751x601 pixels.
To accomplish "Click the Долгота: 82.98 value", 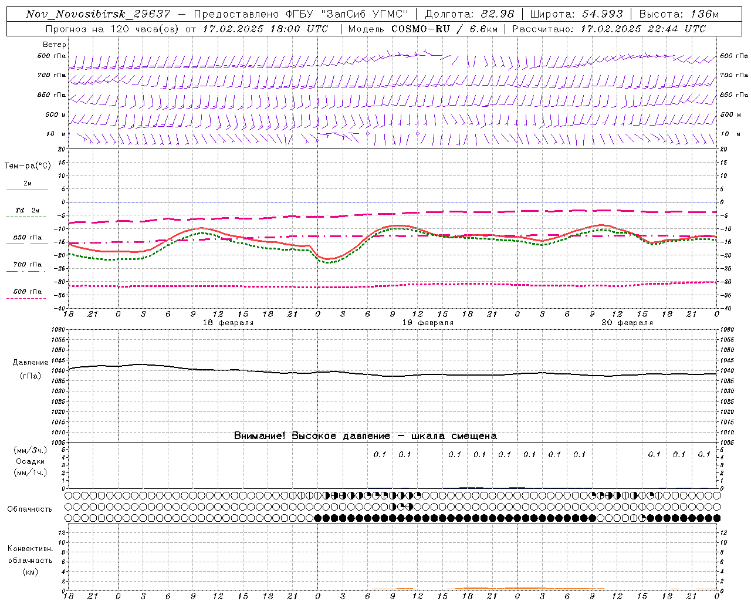I will click(469, 14).
